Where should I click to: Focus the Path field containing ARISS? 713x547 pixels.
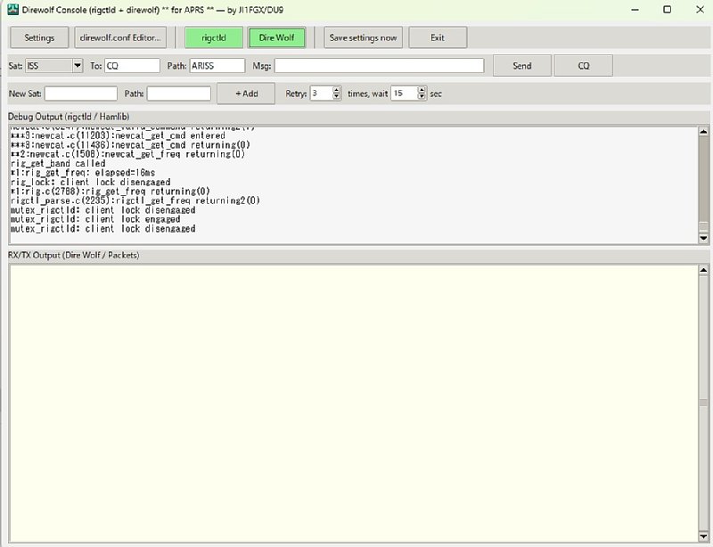click(x=217, y=66)
